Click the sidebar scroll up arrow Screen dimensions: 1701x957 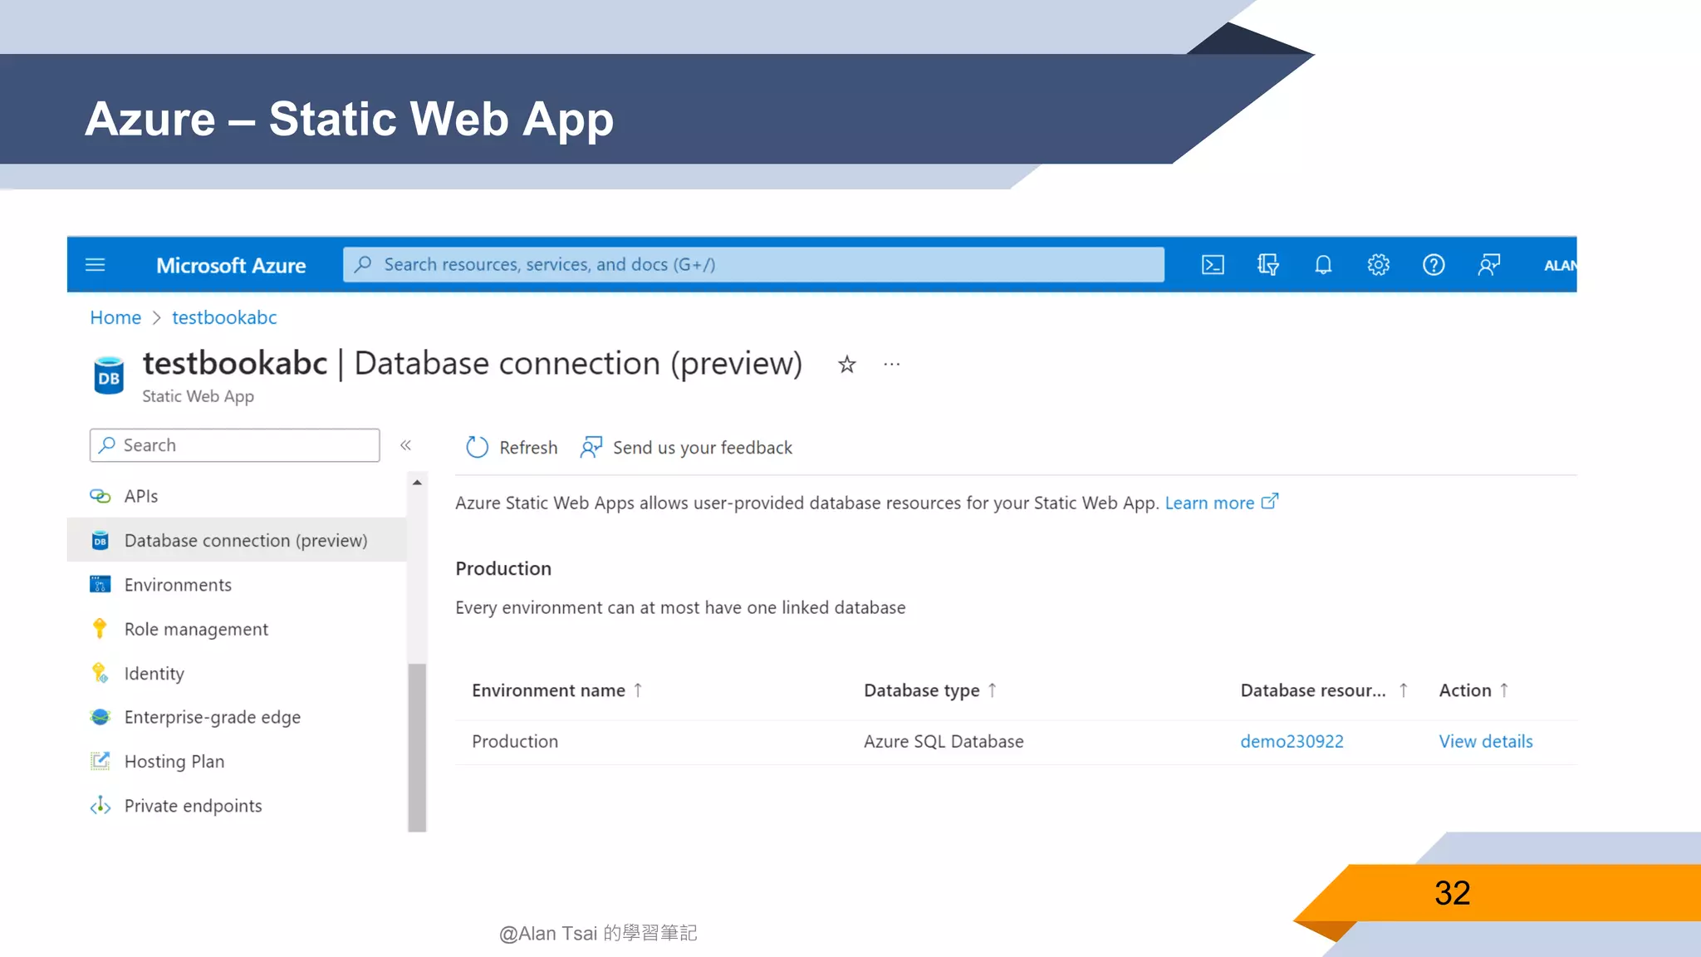tap(417, 482)
